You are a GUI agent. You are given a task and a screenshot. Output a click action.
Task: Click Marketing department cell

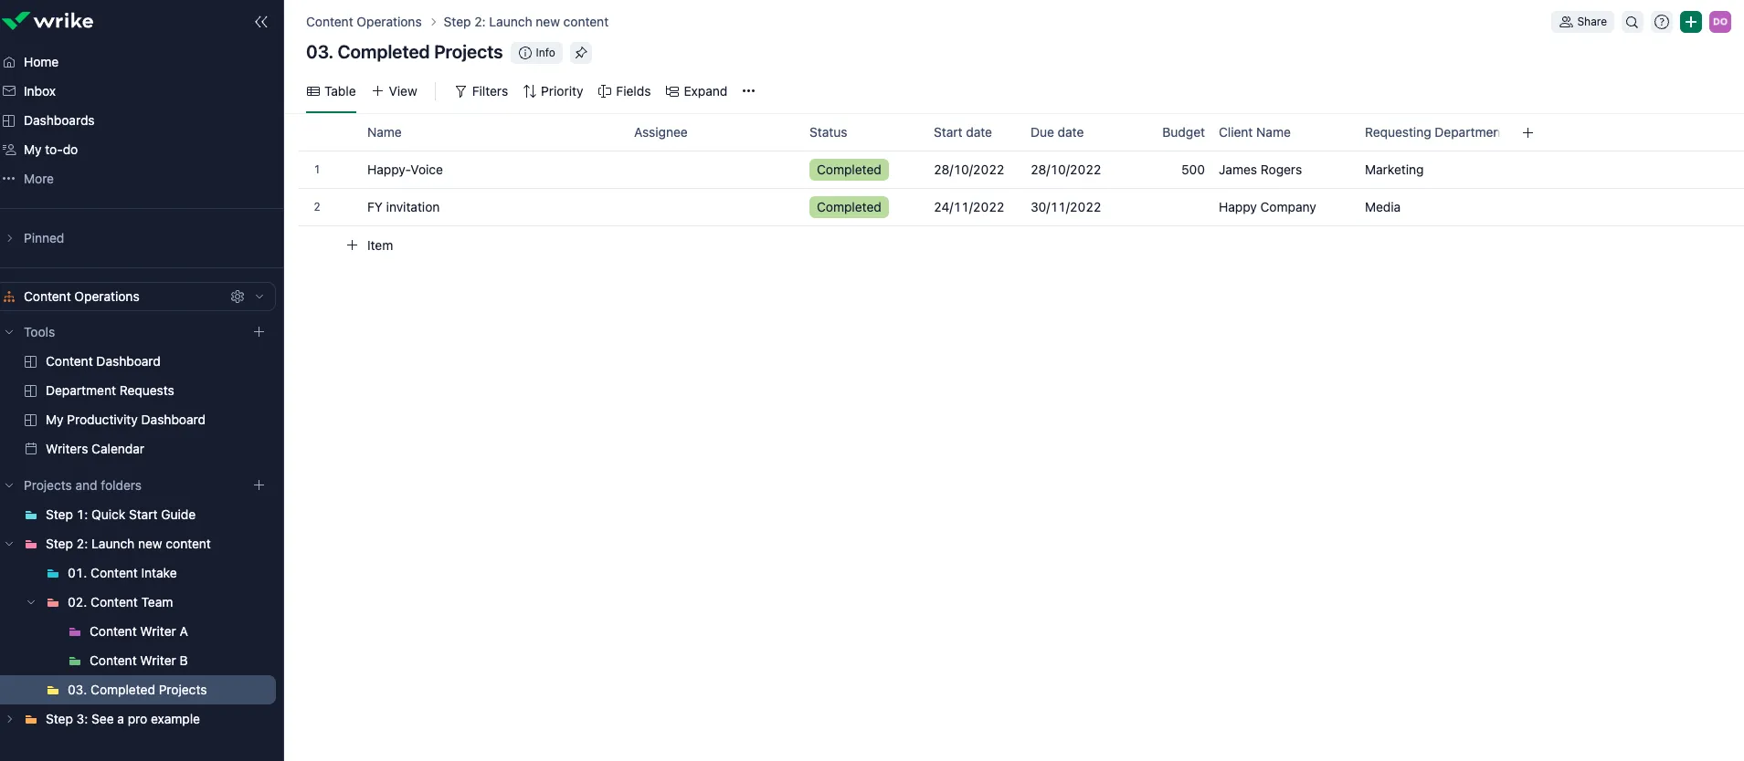point(1394,170)
